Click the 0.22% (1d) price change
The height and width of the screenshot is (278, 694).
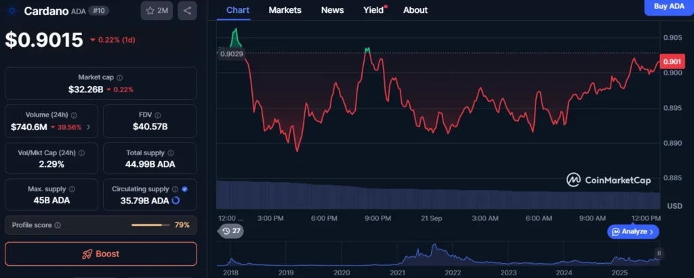tap(113, 40)
